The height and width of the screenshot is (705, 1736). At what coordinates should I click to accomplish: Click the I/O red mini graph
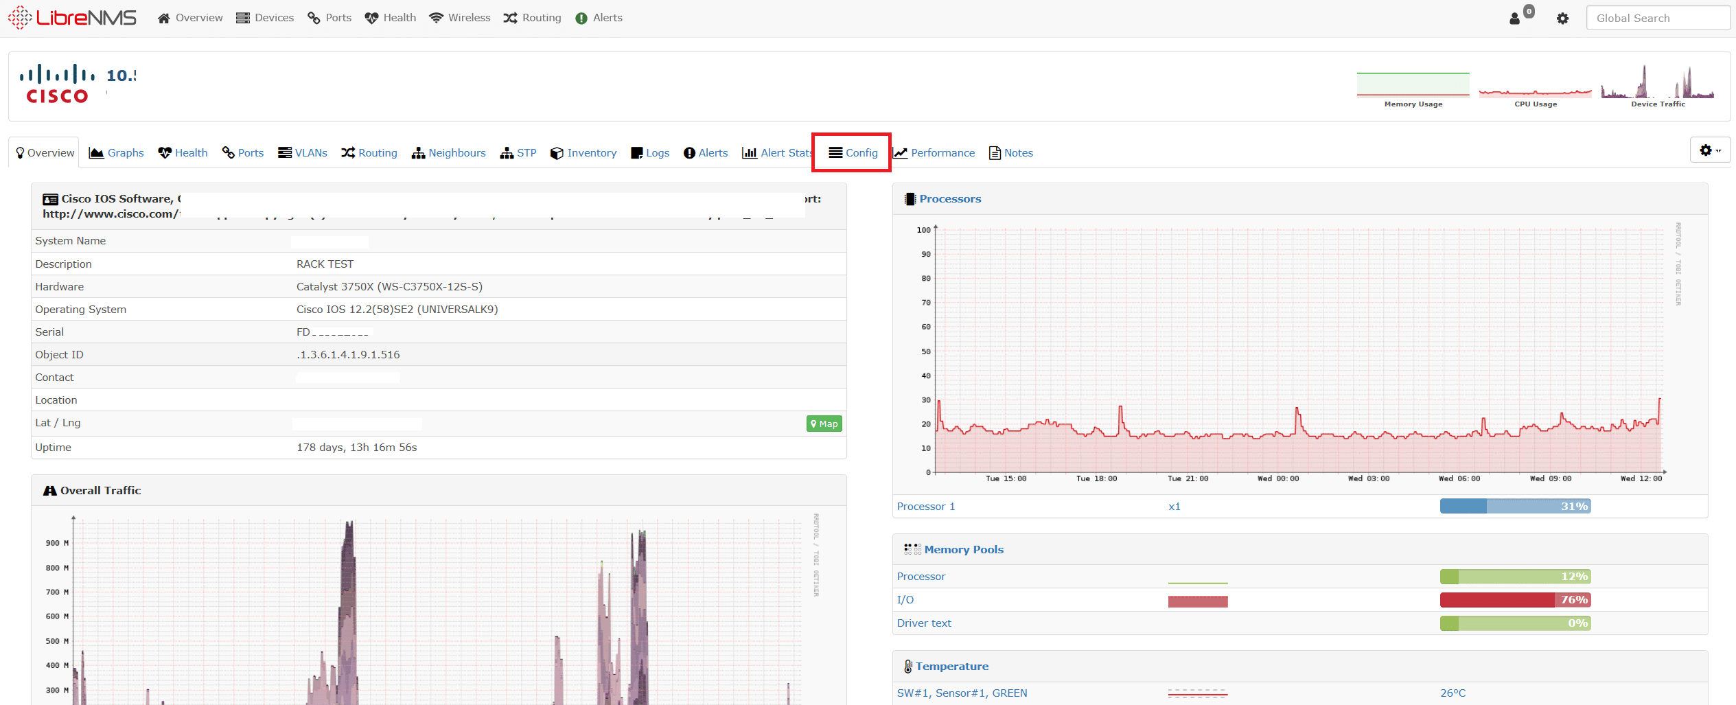[x=1198, y=601]
